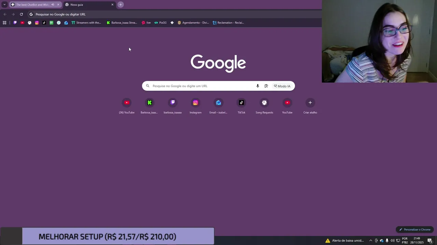Open the last YouTube shortcut tile
437x245 pixels.
[x=287, y=106]
